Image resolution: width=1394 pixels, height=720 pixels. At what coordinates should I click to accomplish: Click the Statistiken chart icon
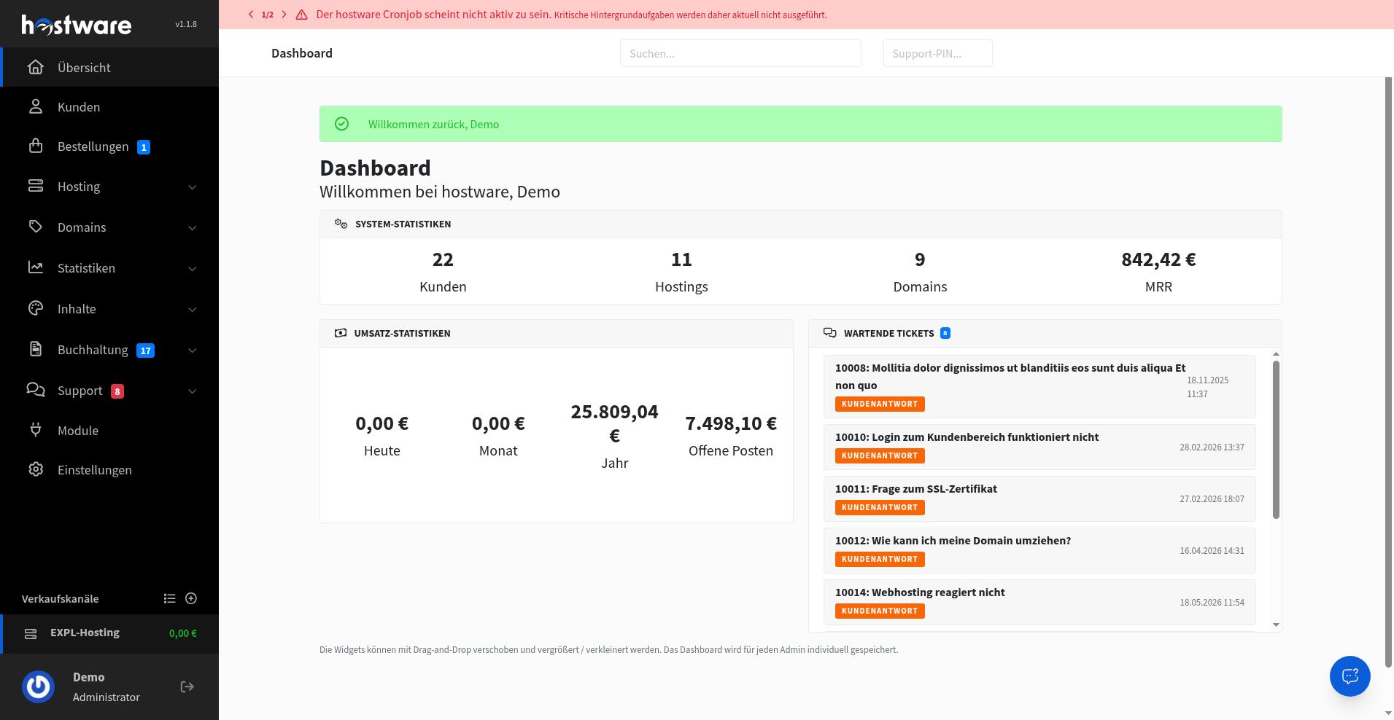[x=36, y=267]
